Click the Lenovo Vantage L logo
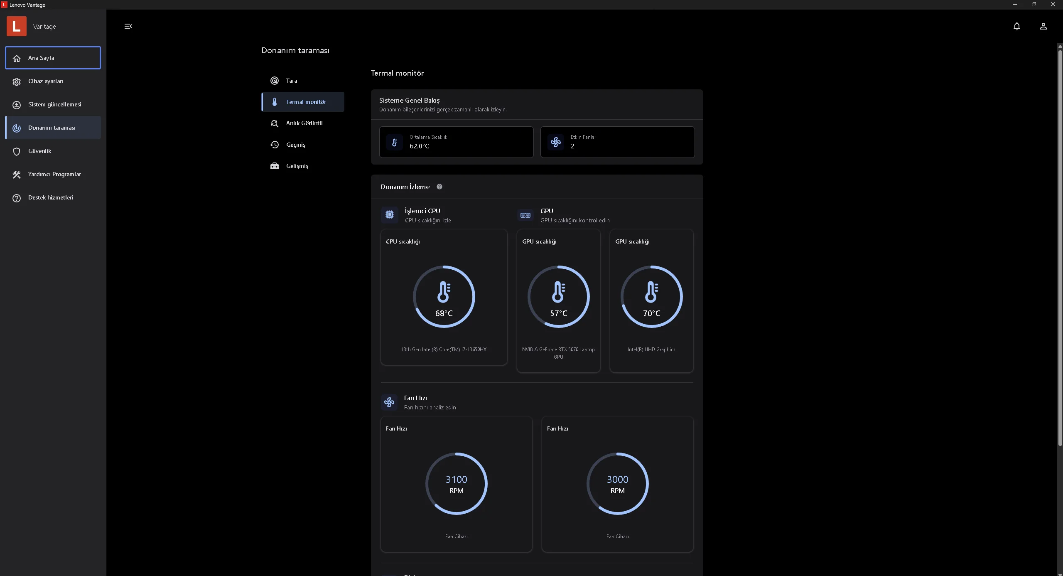1063x576 pixels. coord(17,26)
